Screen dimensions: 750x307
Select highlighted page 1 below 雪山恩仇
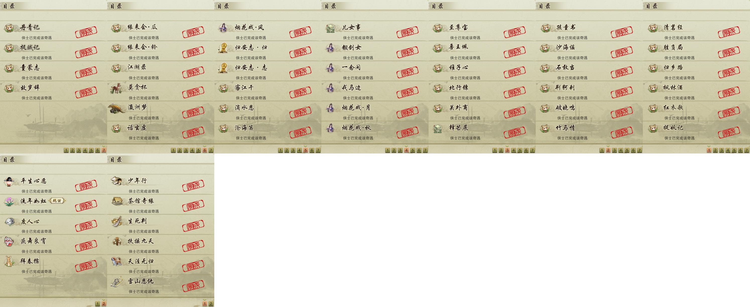205,303
